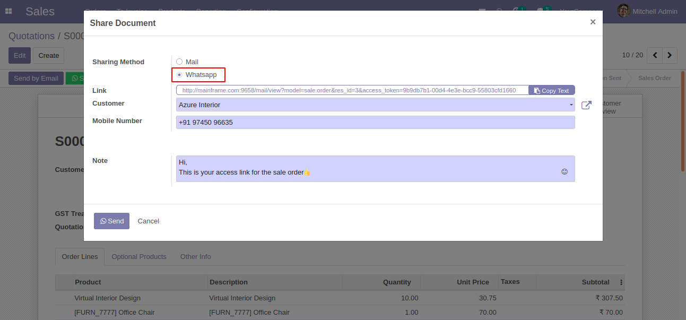Switch to Other Info tab
The height and width of the screenshot is (320, 686).
[196, 257]
